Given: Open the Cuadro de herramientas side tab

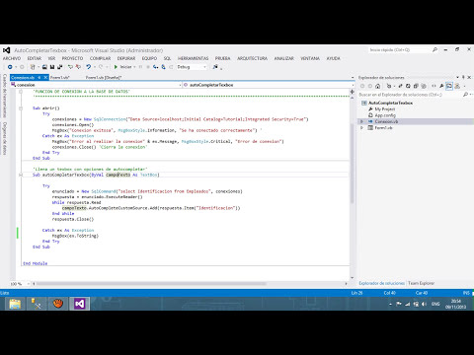Looking at the screenshot, I should (5, 96).
